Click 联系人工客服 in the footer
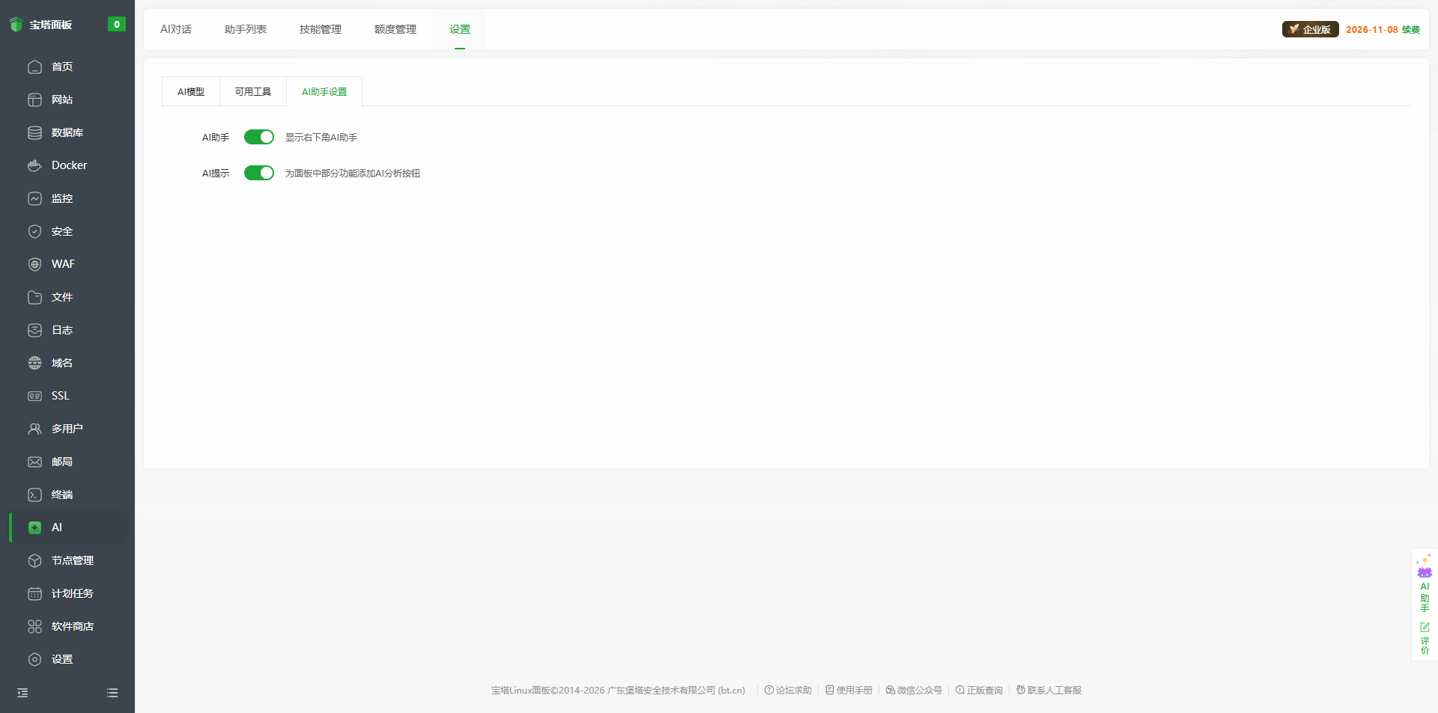The width and height of the screenshot is (1438, 713). [x=1055, y=691]
